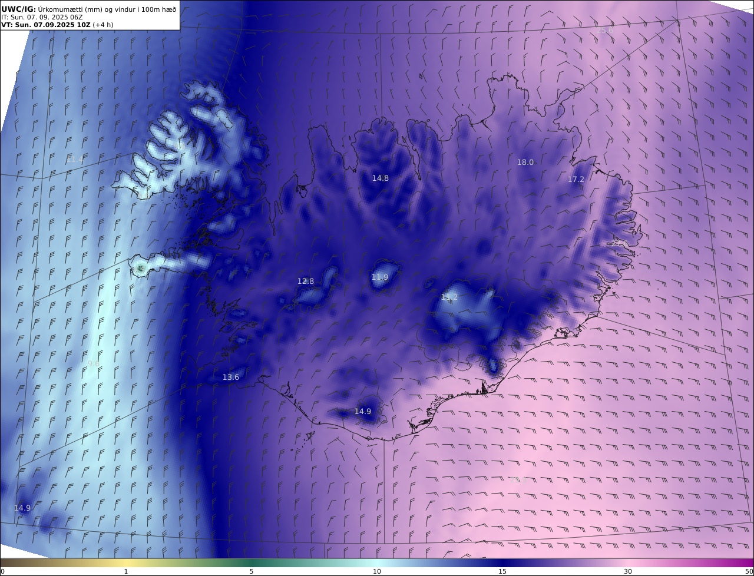This screenshot has width=754, height=576.
Task: Click the 9.6 value over the western ocean
Action: [94, 363]
